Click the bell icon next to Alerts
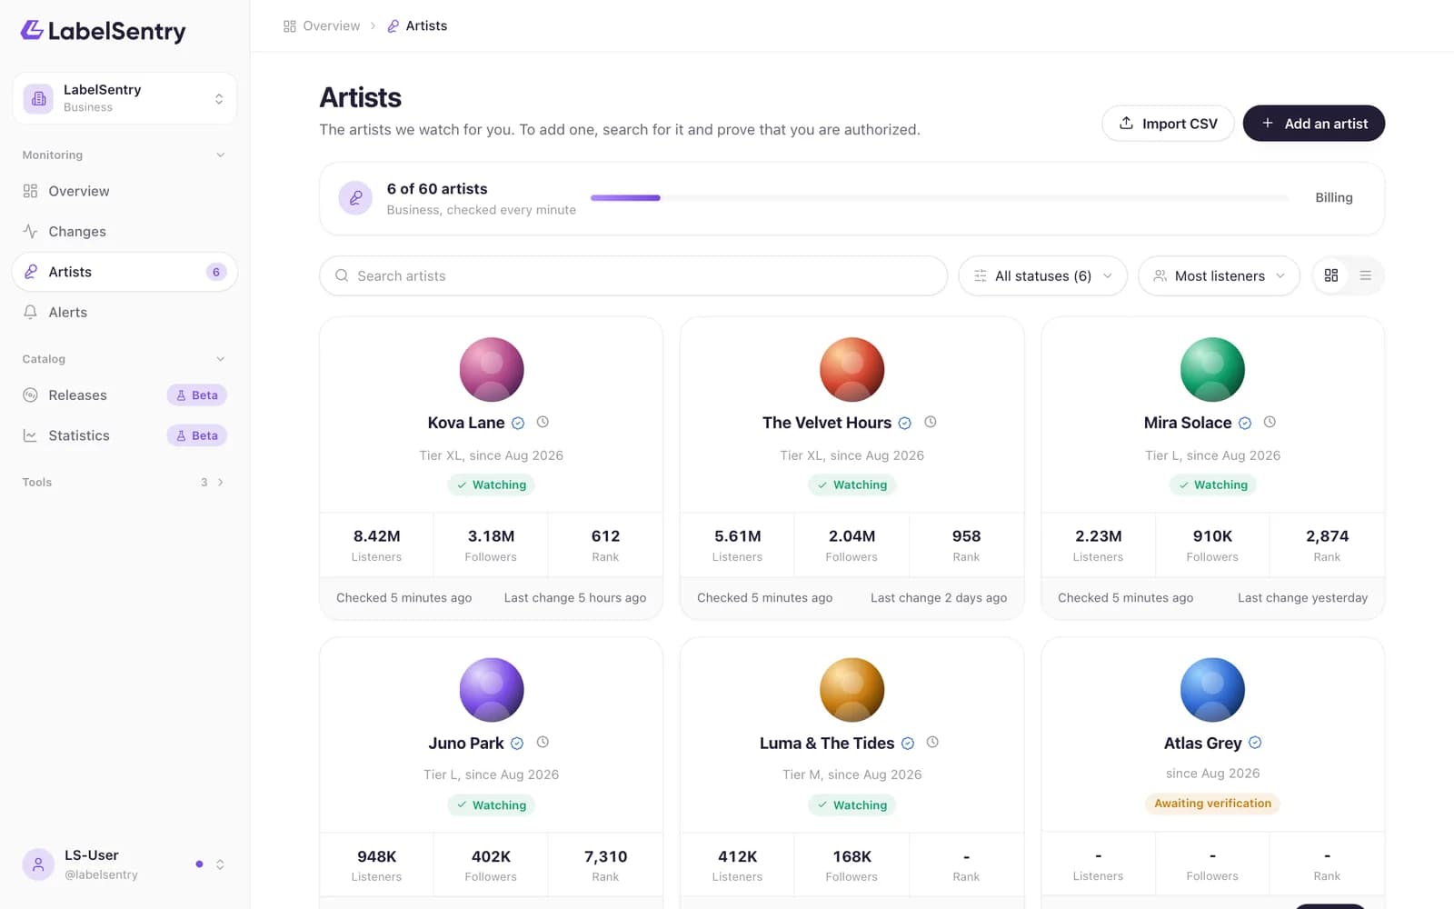 point(30,312)
